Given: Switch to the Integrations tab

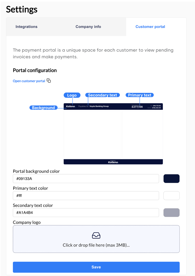Looking at the screenshot, I should pyautogui.click(x=26, y=27).
